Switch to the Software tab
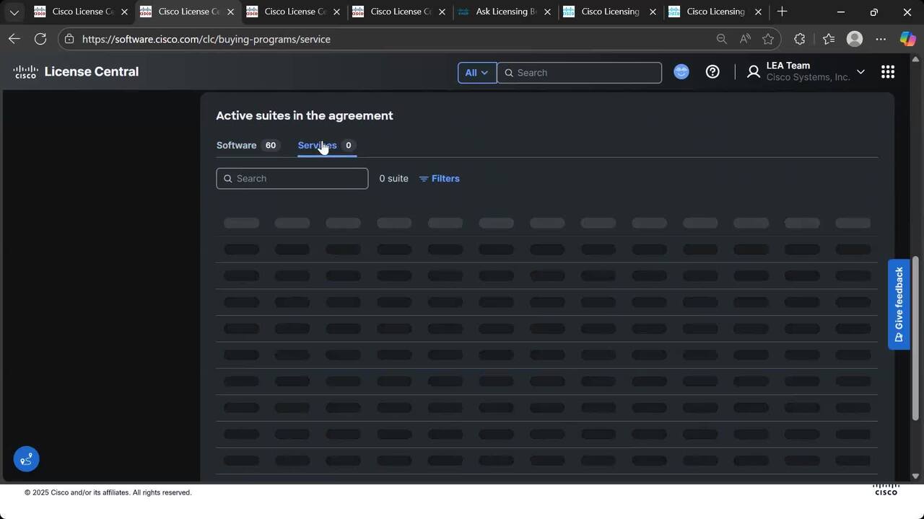This screenshot has width=924, height=519. (x=237, y=145)
